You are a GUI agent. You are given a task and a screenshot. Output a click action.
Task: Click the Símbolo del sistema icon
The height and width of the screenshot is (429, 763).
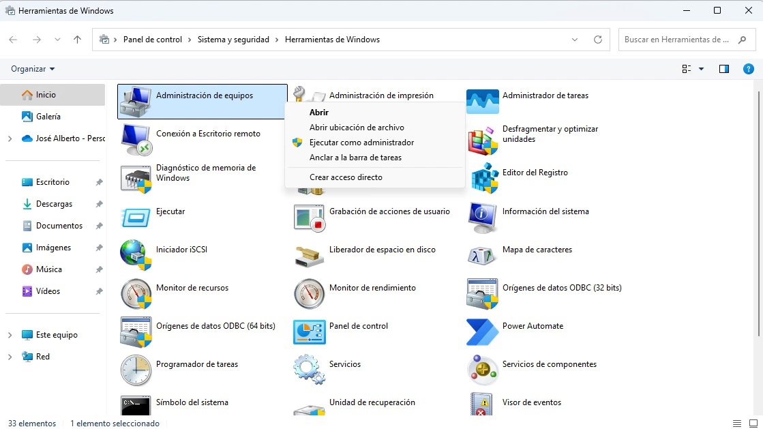click(x=136, y=405)
